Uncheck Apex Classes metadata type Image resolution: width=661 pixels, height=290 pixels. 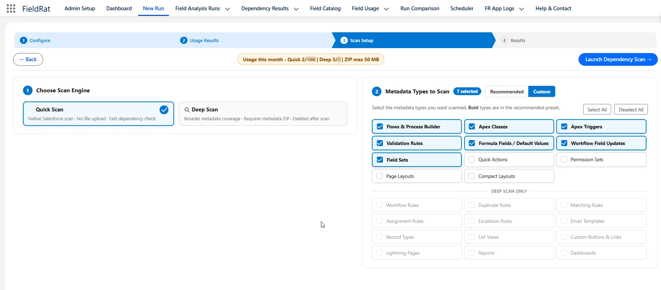coord(472,127)
